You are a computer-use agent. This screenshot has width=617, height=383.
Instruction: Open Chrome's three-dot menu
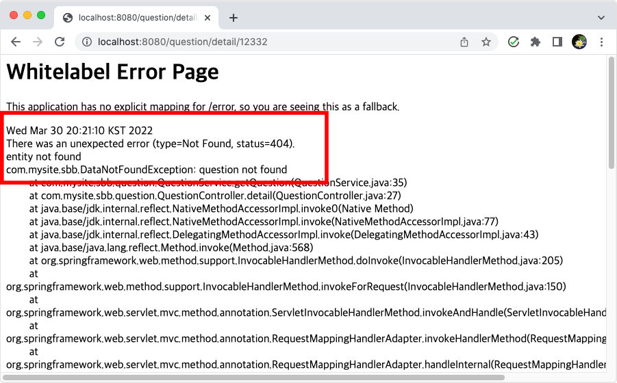click(x=601, y=42)
